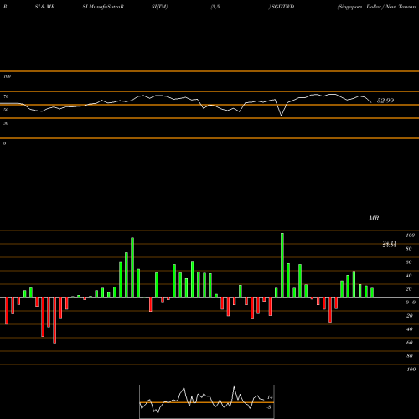
Task: Click the 50 level label on the RSI axis
Action: [6, 110]
